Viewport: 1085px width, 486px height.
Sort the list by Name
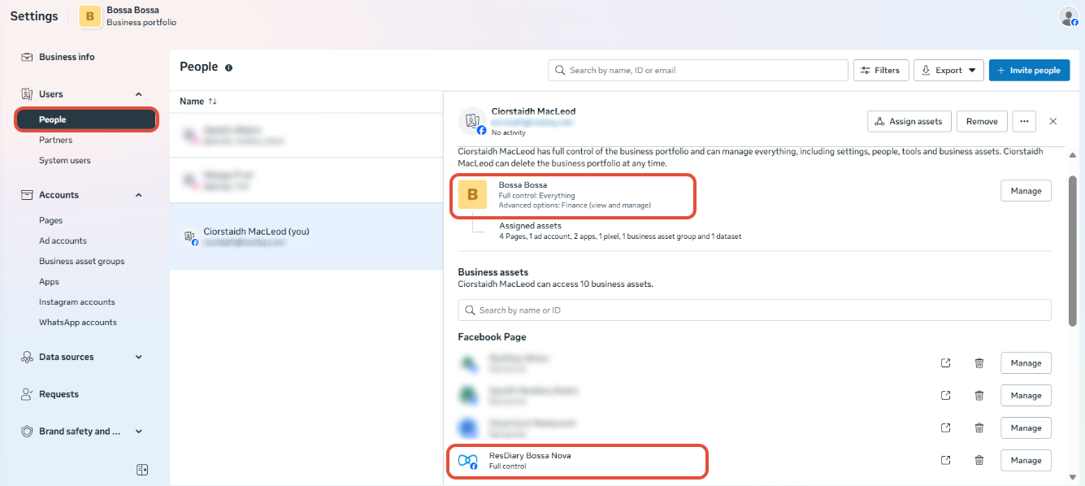click(198, 102)
